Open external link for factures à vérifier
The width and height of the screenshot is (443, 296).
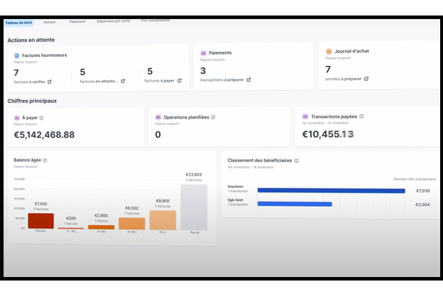click(x=49, y=82)
